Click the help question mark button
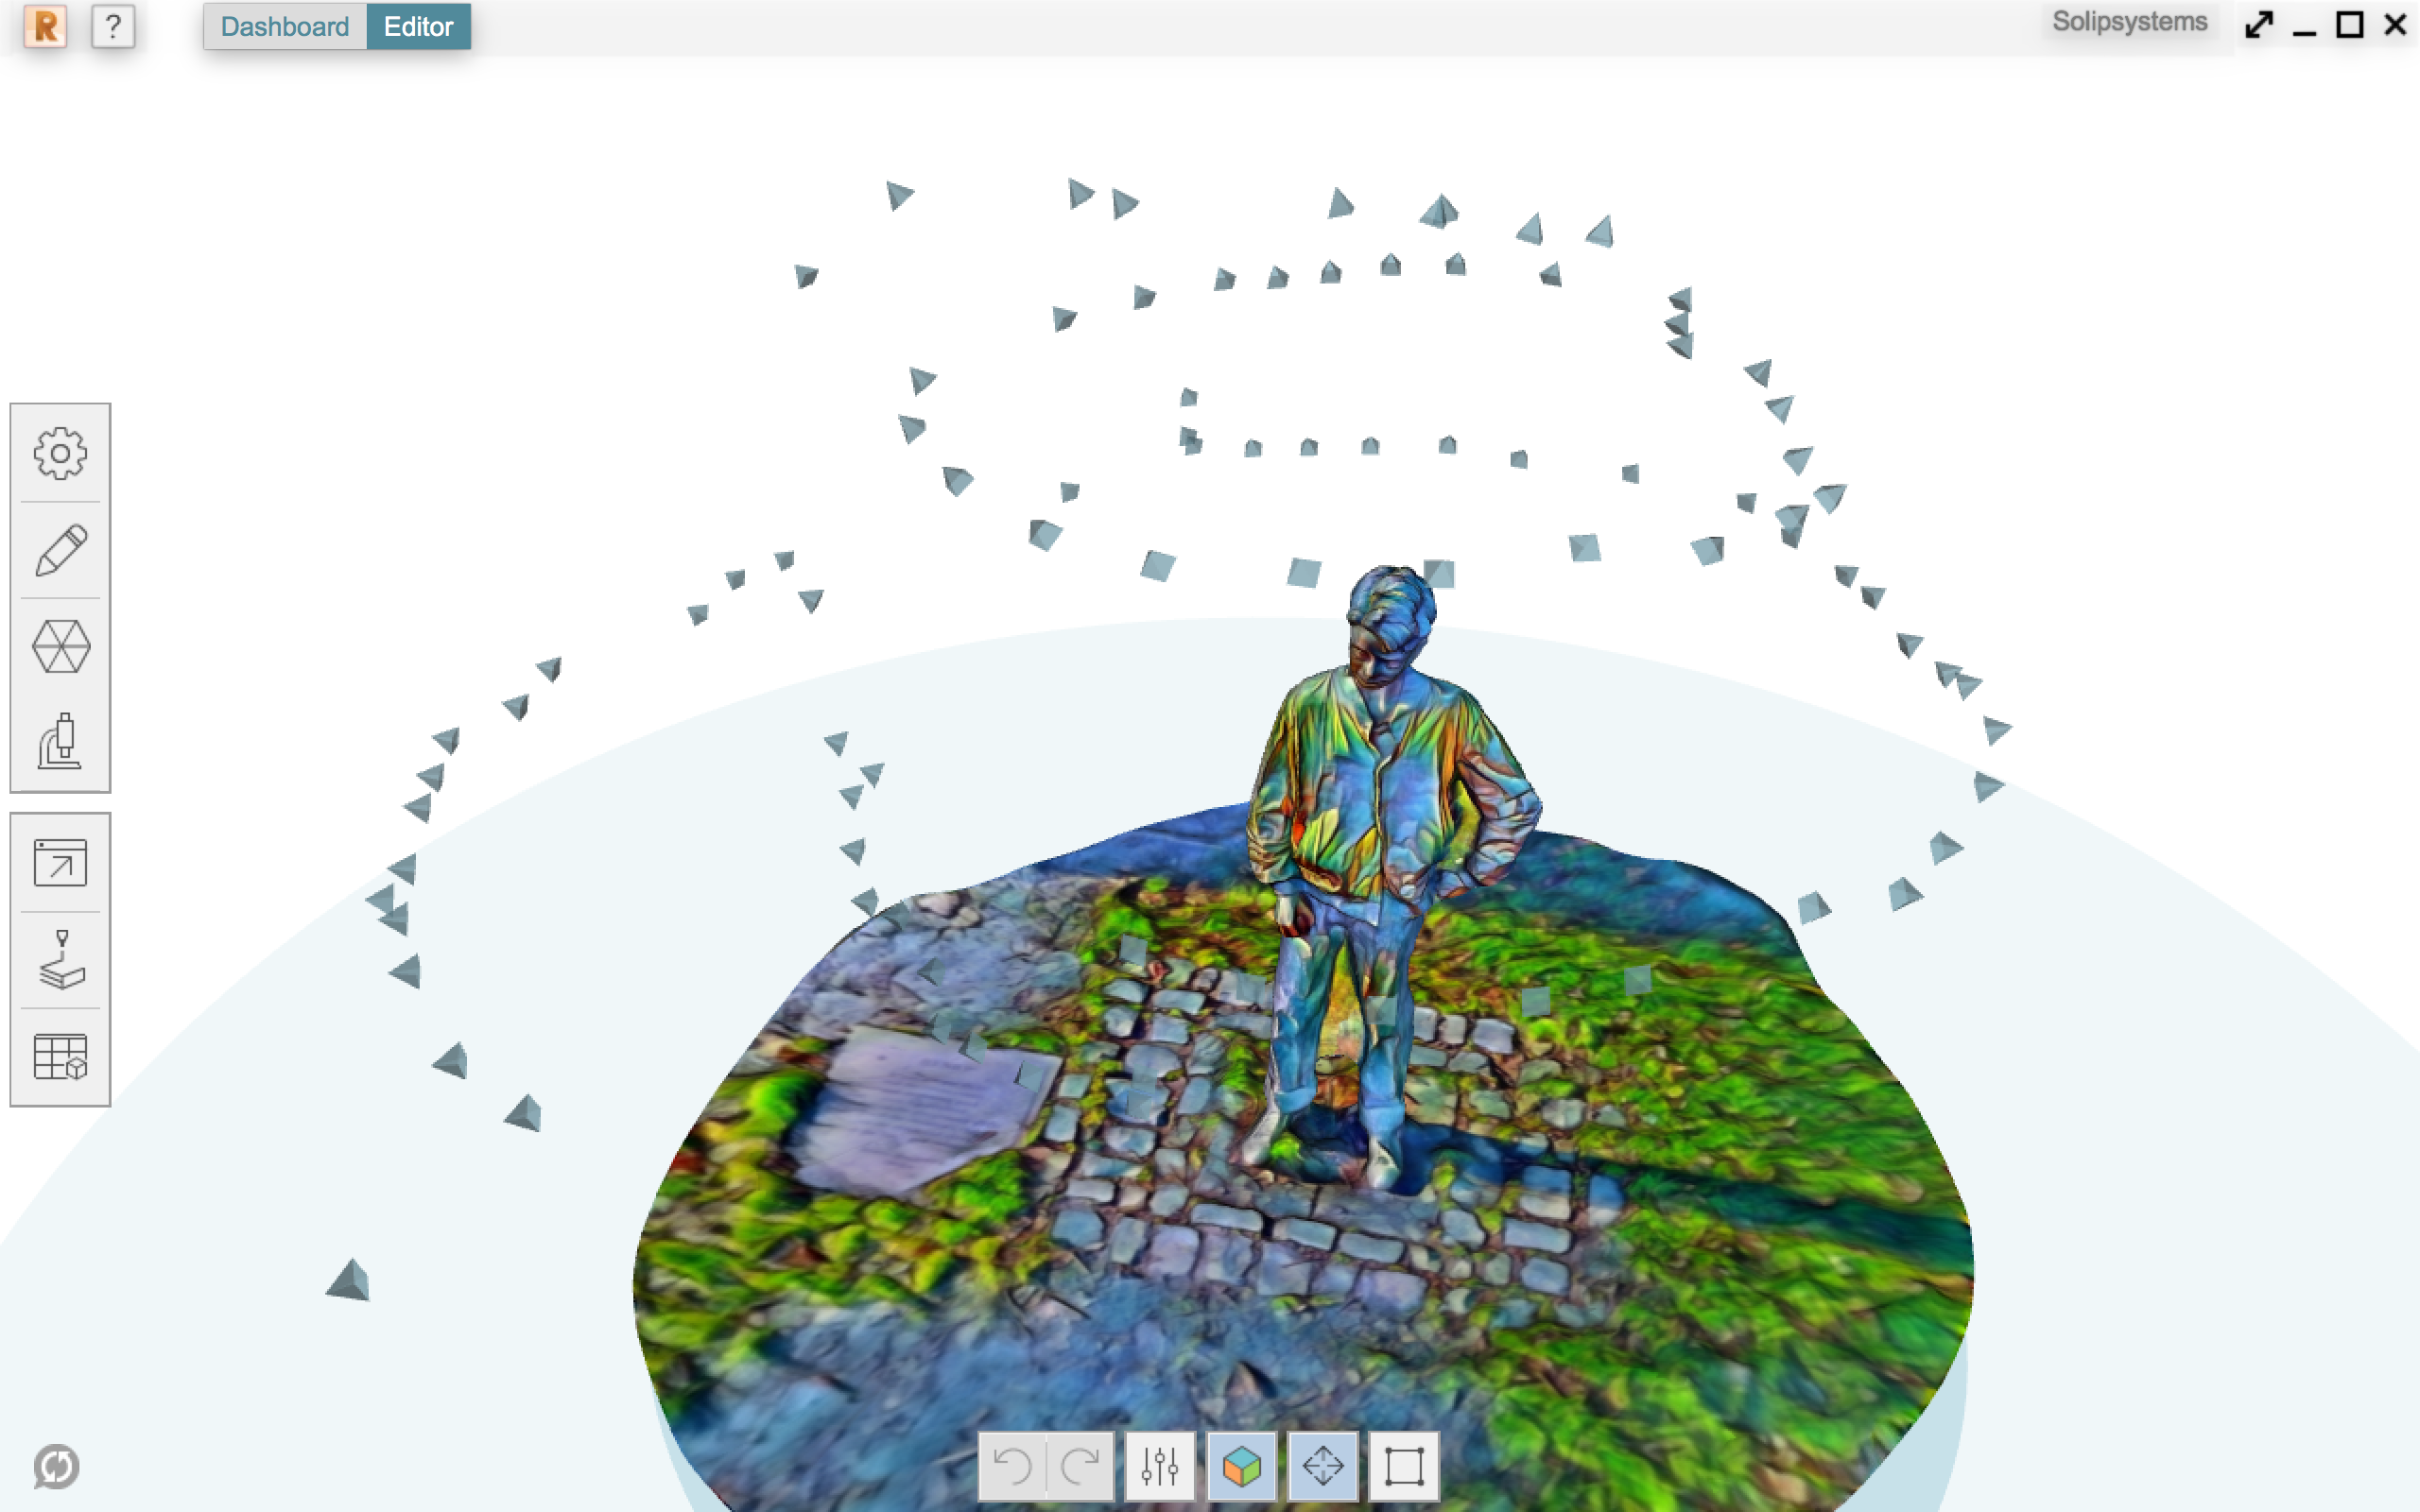The image size is (2420, 1512). 112,26
